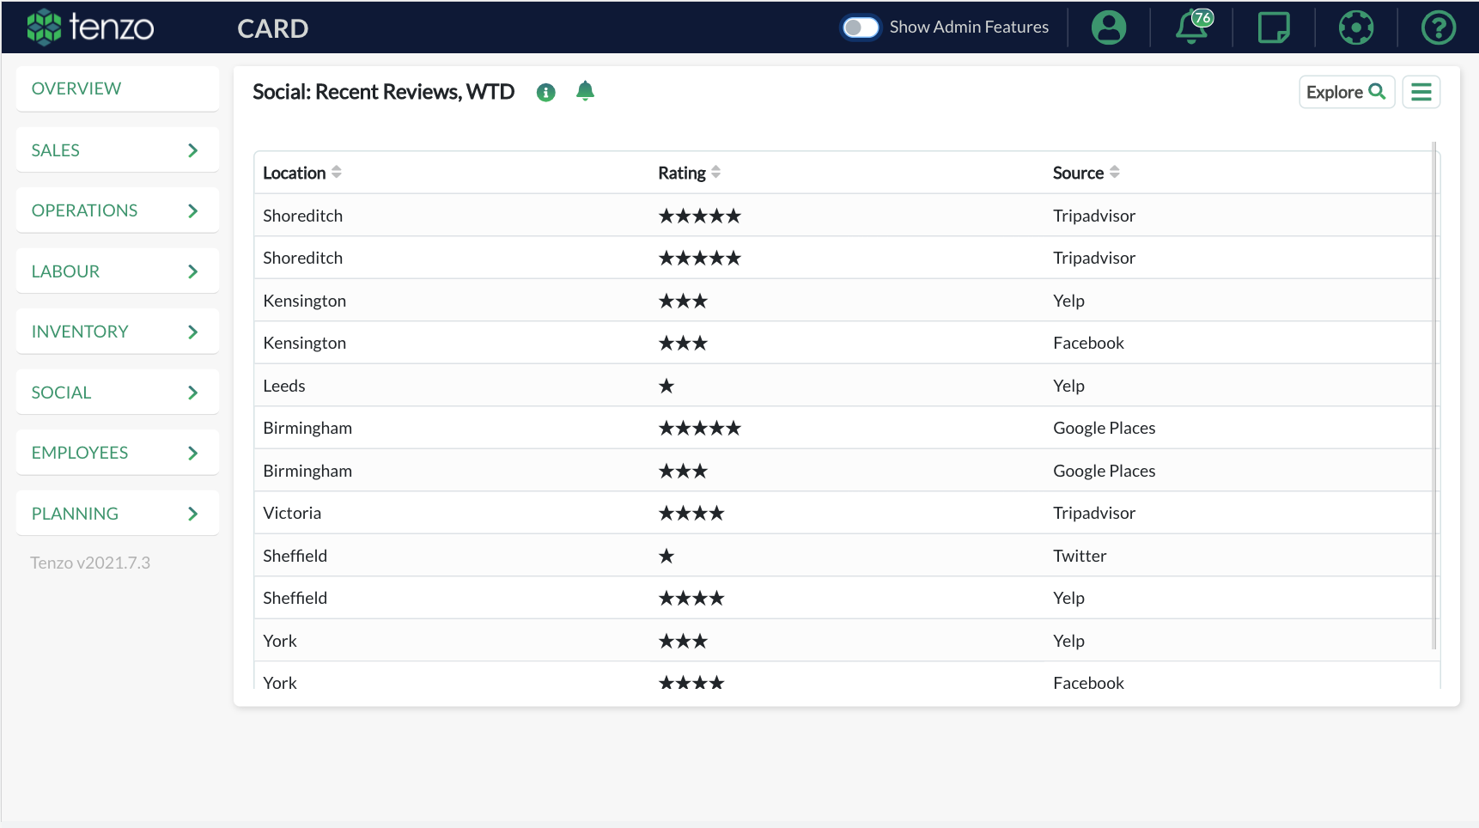Expand the Operations menu chevron
This screenshot has height=828, width=1479.
pyautogui.click(x=193, y=210)
